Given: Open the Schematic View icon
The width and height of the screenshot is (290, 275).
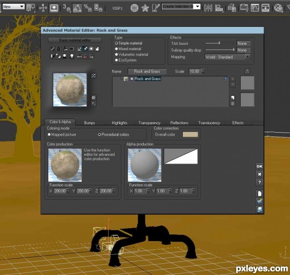Looking at the screenshot, I should (x=265, y=8).
